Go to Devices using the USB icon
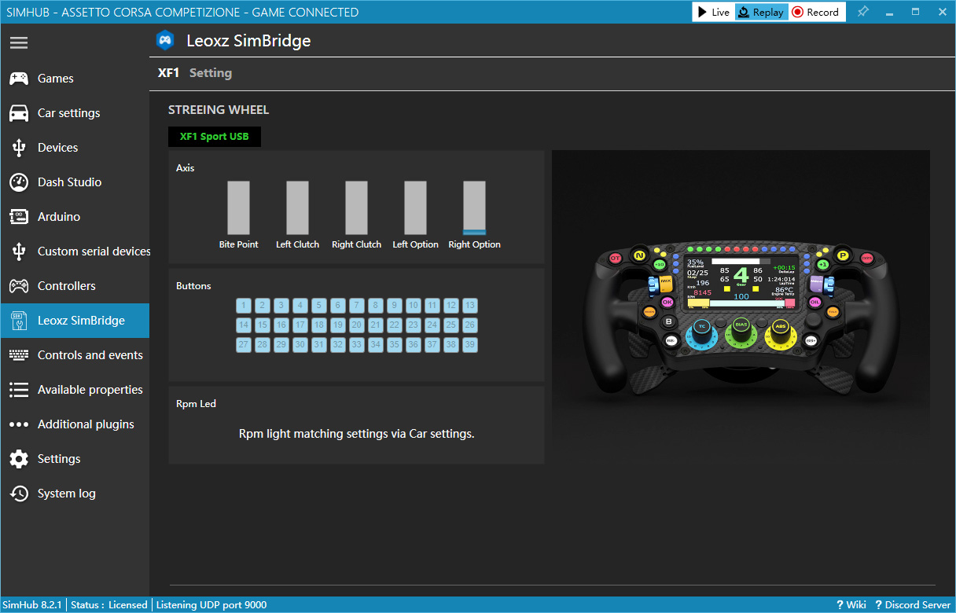 click(19, 148)
